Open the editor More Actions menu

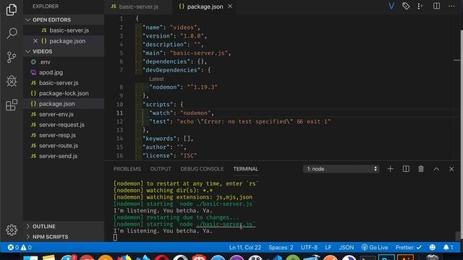(451, 6)
